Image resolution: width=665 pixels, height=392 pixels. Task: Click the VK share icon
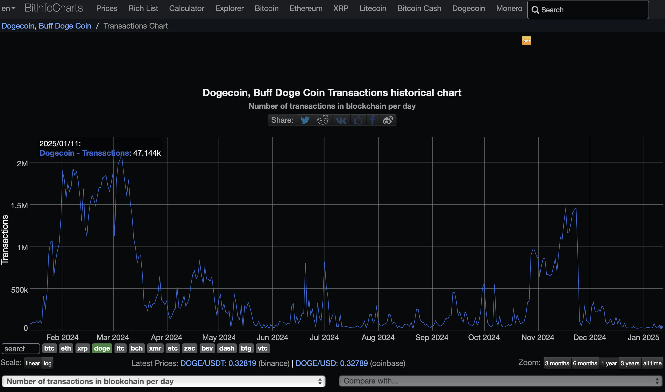click(x=341, y=120)
